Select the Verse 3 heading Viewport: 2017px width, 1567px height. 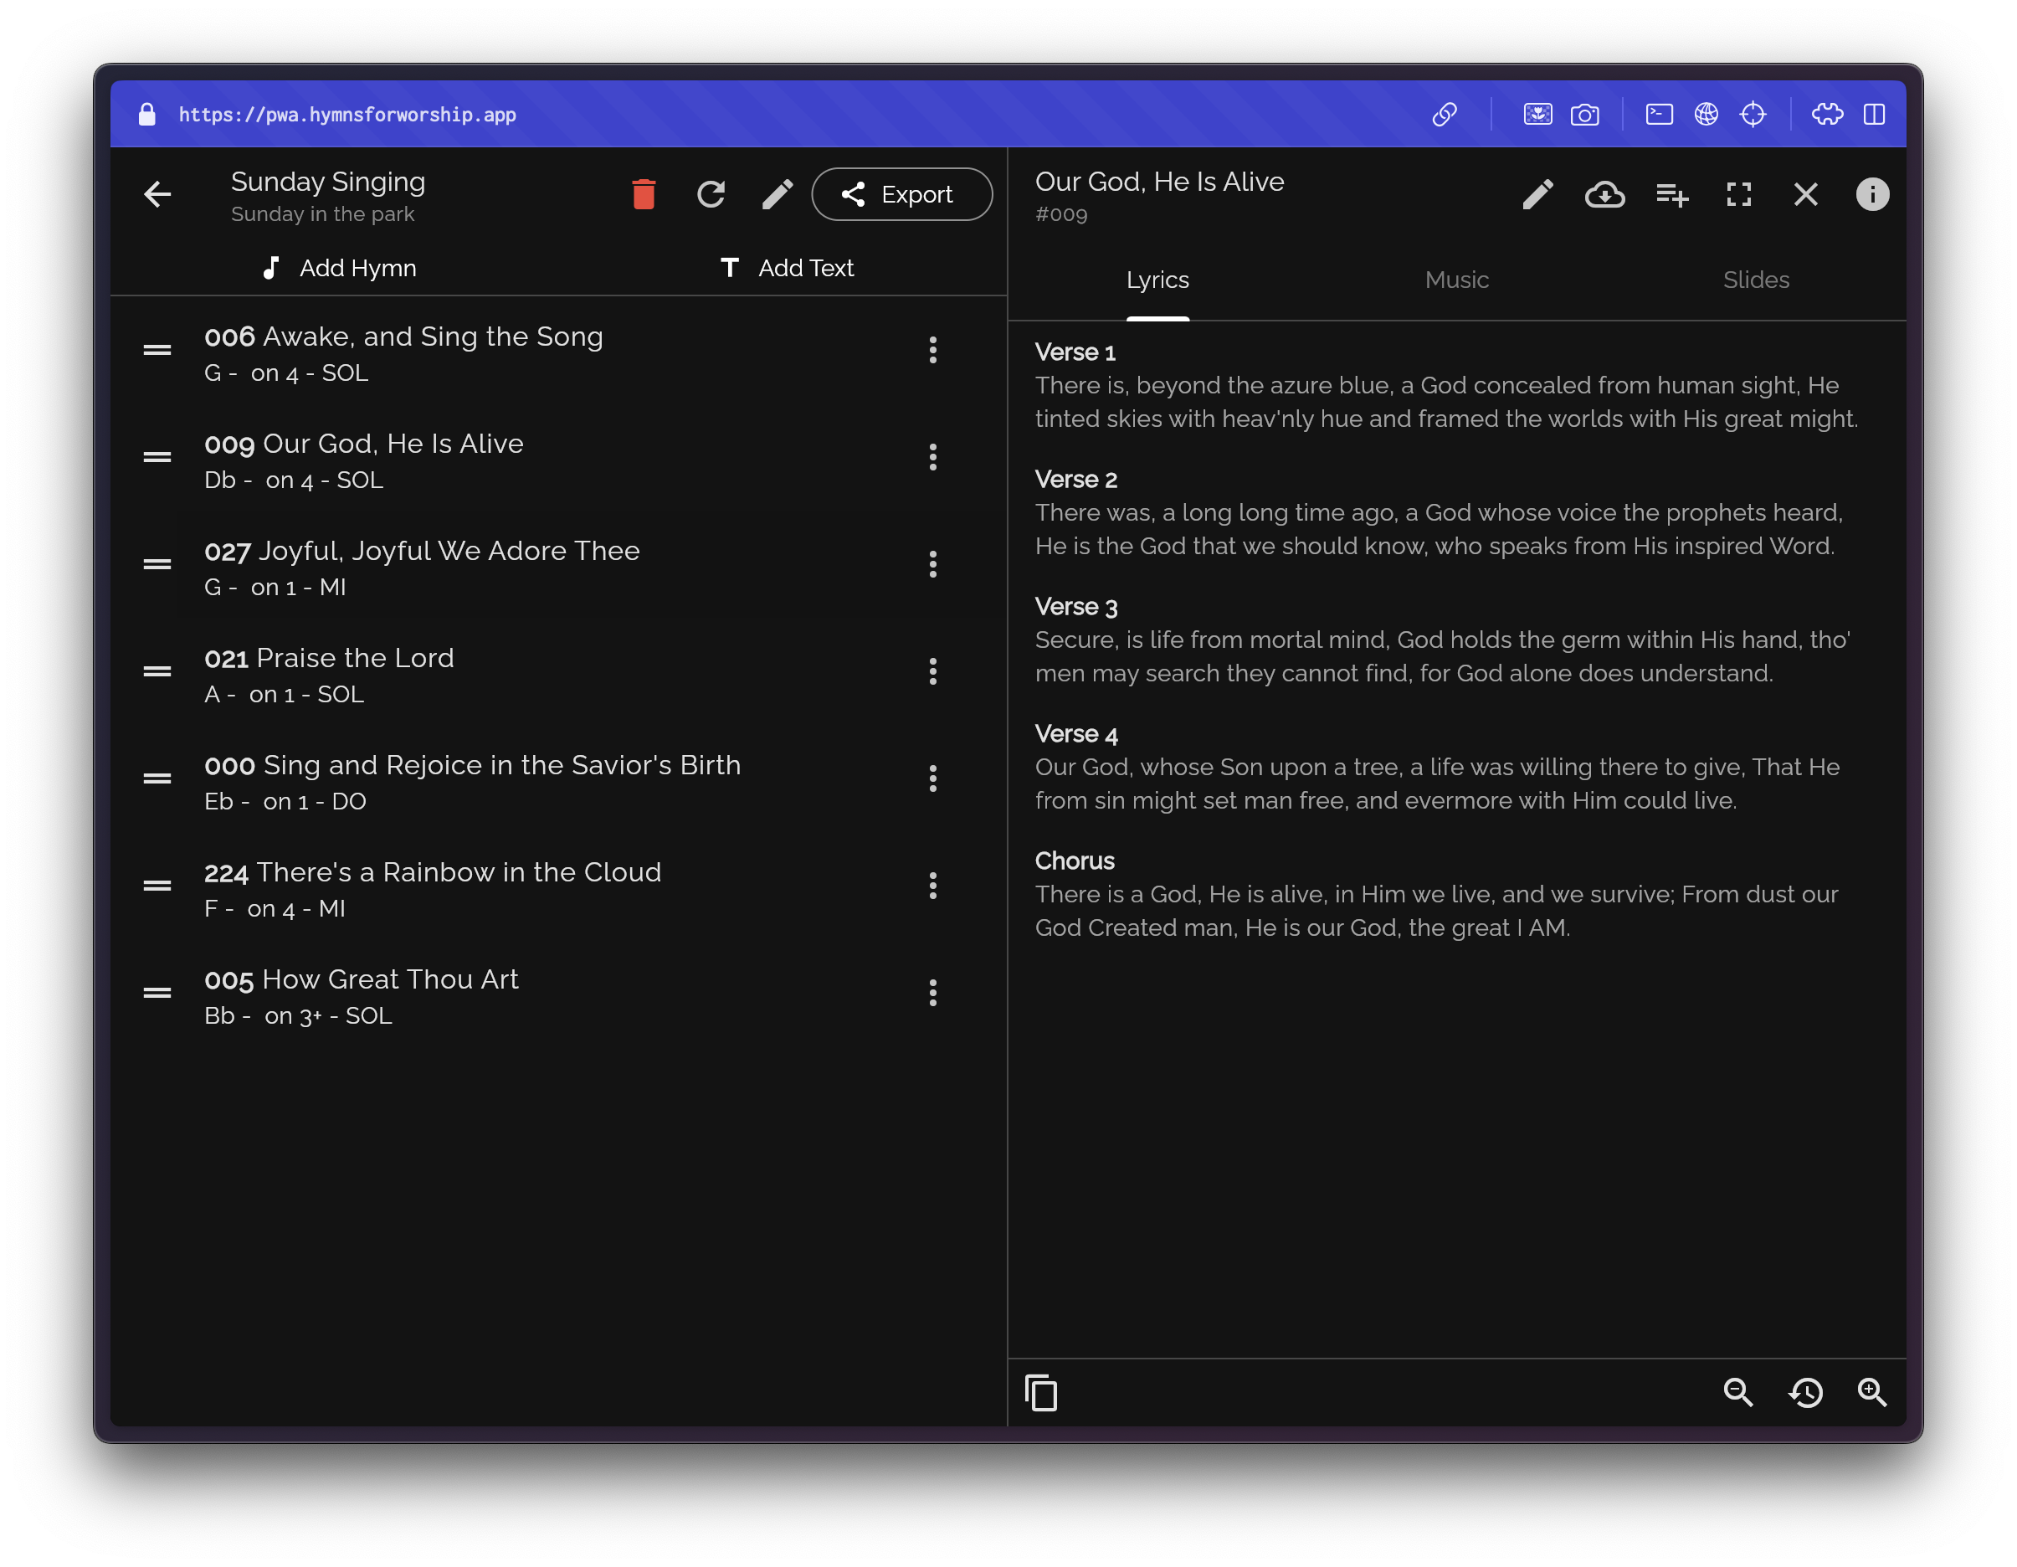(x=1076, y=607)
